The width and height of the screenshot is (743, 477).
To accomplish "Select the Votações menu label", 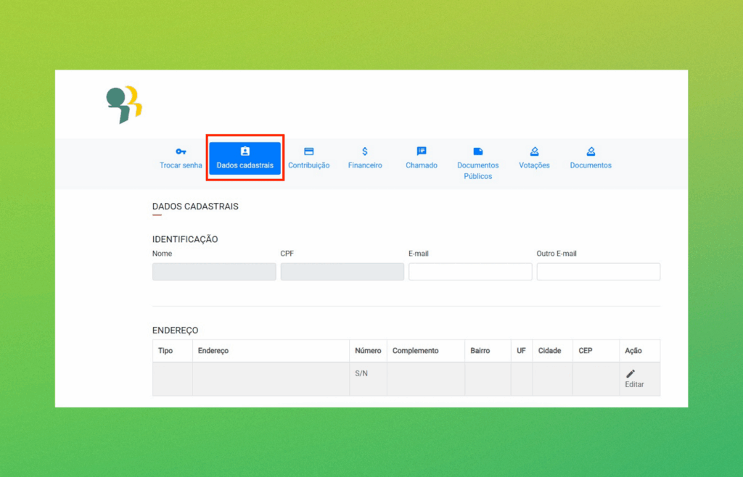I will coord(534,165).
